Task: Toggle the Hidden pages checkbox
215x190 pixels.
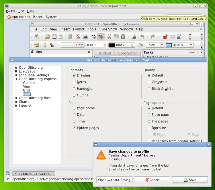Action: coord(74,128)
